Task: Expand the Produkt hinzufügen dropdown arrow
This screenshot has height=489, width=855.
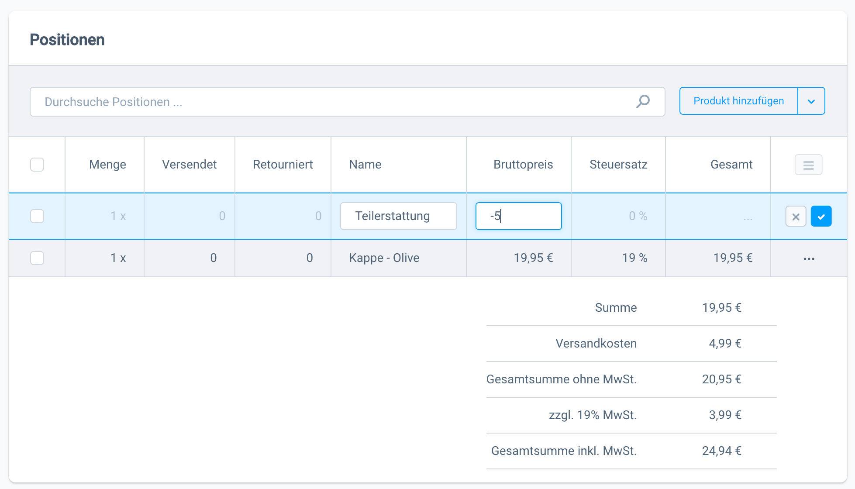Action: click(x=811, y=101)
